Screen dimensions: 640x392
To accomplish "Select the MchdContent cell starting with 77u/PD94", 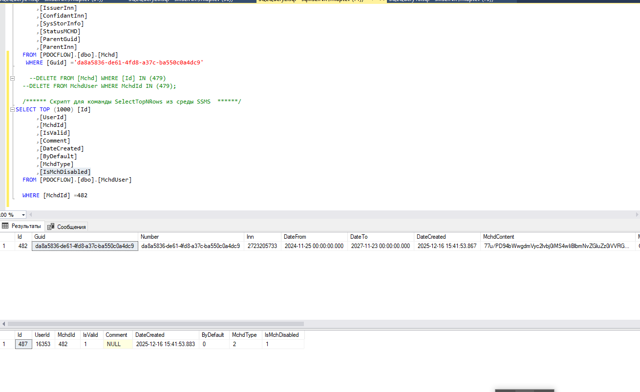I will pos(558,246).
